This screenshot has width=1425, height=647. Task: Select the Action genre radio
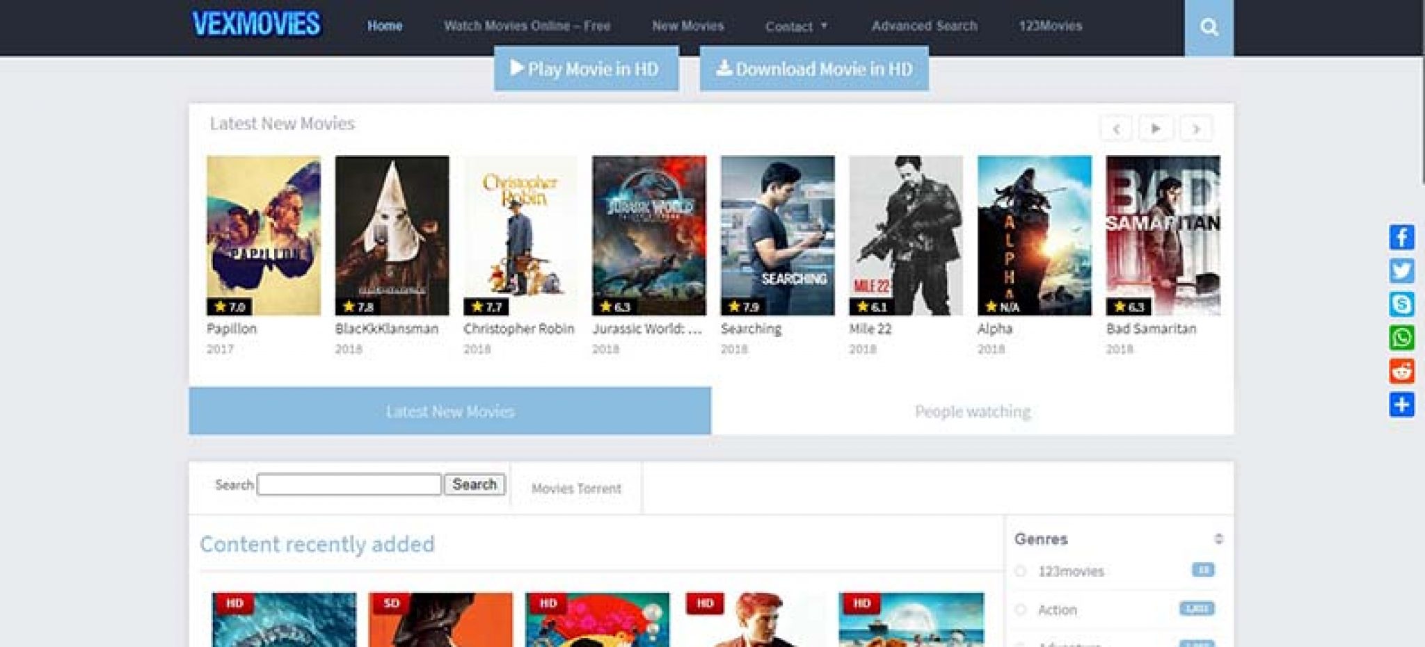(x=1021, y=609)
